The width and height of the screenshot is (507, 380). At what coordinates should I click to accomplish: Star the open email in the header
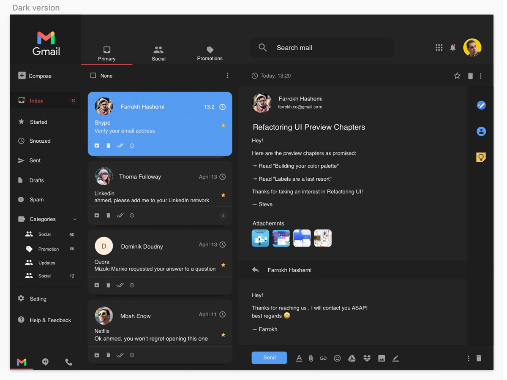[457, 76]
